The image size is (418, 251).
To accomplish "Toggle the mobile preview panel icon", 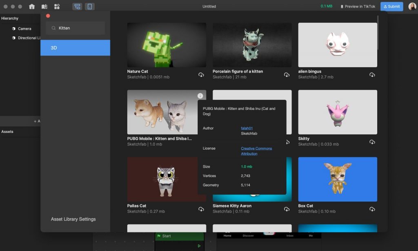I will click(90, 7).
